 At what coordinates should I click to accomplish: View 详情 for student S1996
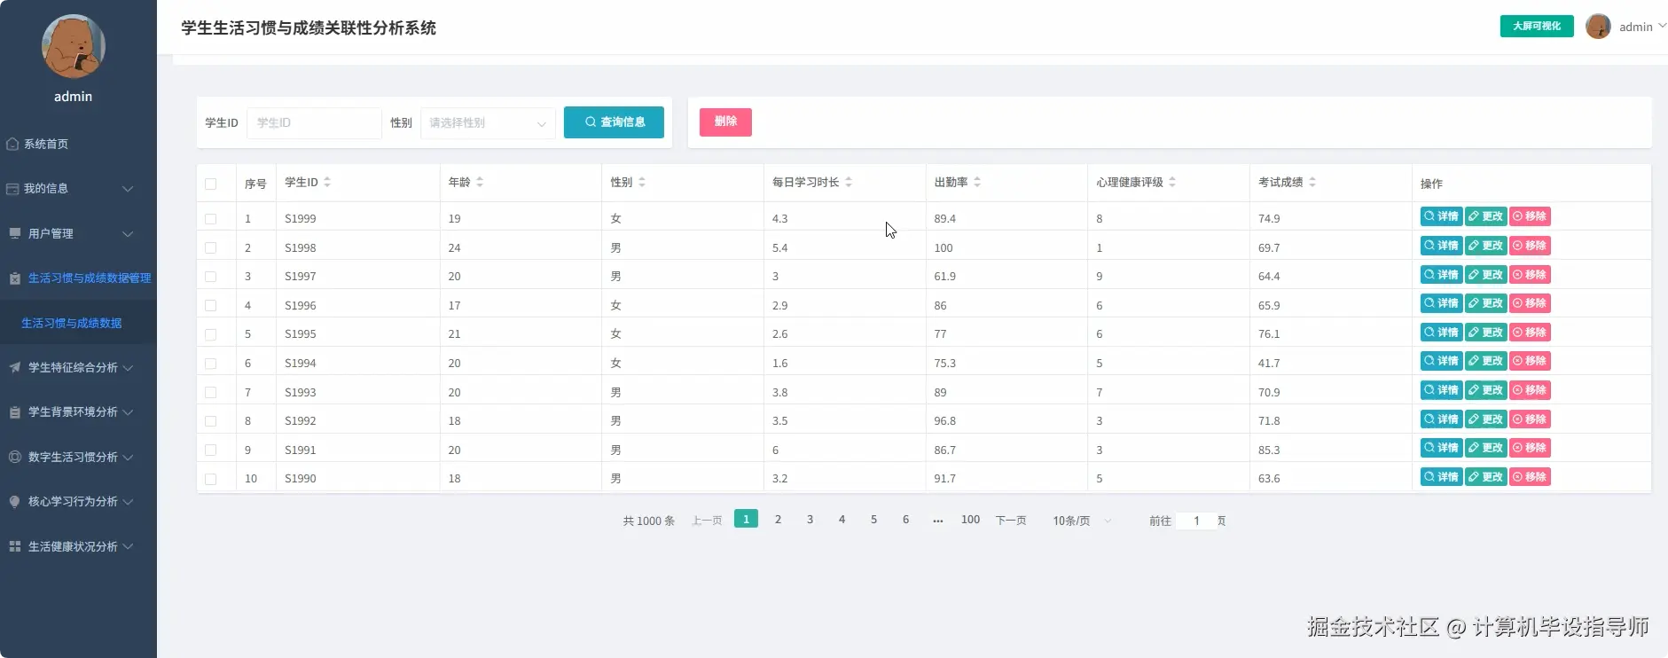[x=1441, y=303]
